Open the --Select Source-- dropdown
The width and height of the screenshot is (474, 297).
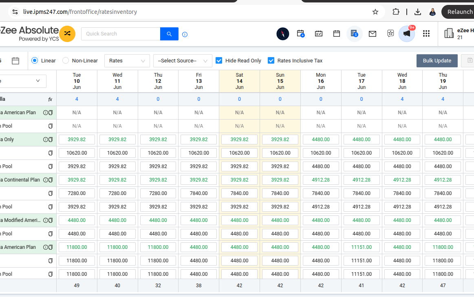(182, 60)
